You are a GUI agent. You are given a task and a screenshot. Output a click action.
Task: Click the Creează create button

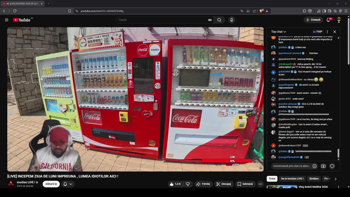(x=313, y=20)
